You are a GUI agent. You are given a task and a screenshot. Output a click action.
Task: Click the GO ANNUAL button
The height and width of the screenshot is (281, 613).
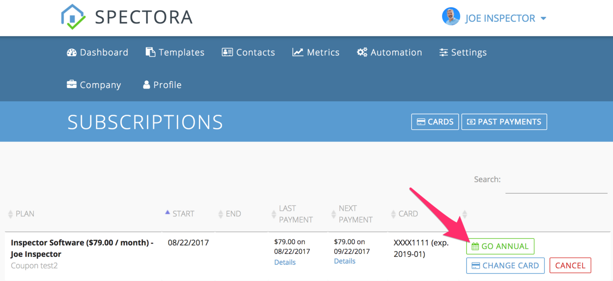click(x=500, y=246)
